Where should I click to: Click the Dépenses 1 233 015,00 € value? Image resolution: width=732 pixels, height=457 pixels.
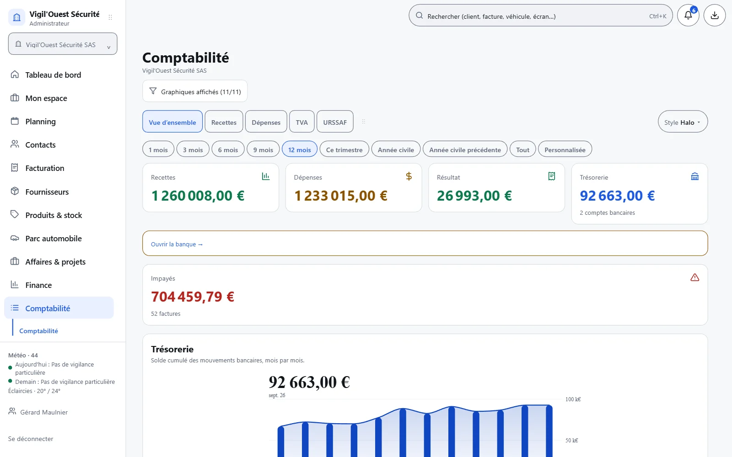coord(341,196)
